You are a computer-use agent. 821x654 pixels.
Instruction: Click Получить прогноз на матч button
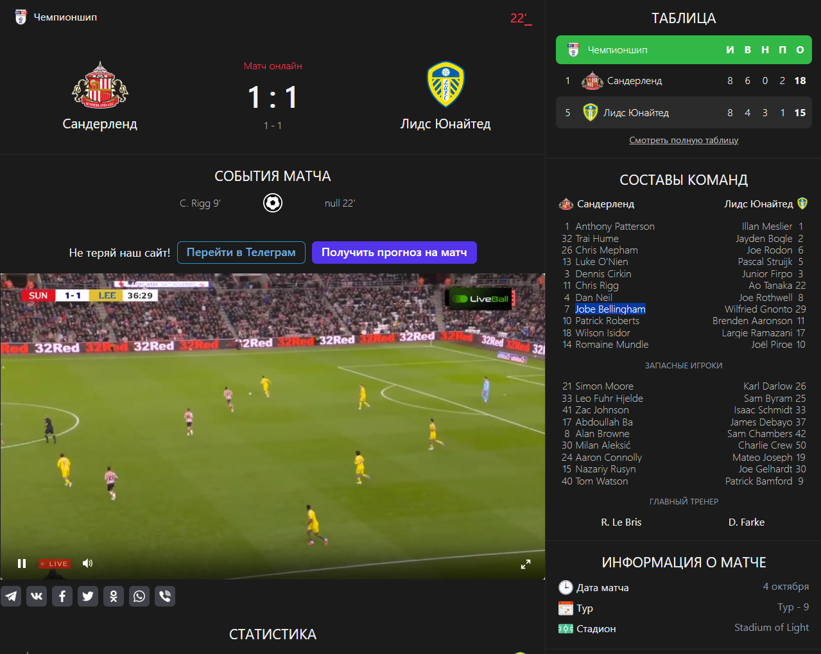394,252
